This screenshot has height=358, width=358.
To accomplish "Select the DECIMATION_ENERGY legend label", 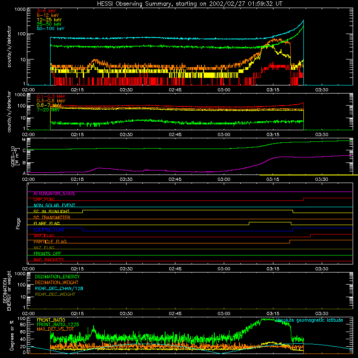I will point(57,277).
